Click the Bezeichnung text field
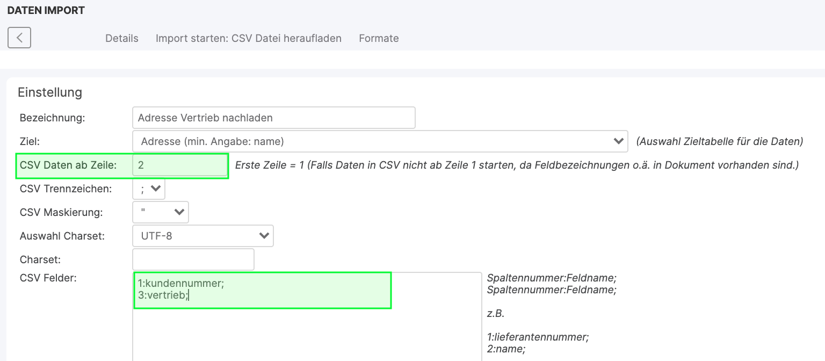Screen dimensions: 825x361 [273, 118]
